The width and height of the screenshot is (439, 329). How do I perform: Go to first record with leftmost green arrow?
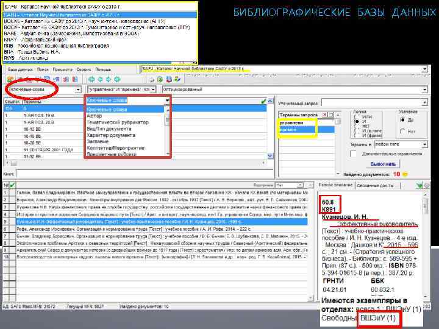tap(91, 79)
